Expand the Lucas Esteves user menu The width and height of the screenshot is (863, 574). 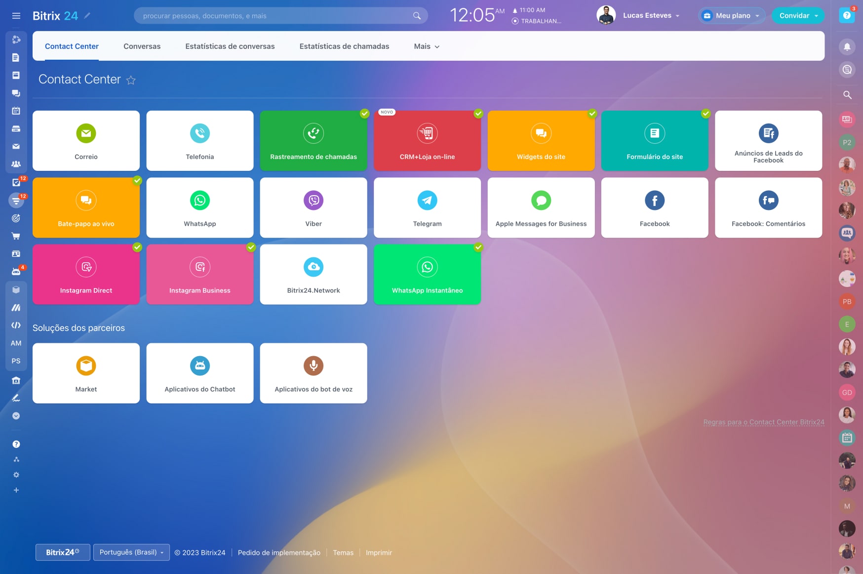(651, 16)
